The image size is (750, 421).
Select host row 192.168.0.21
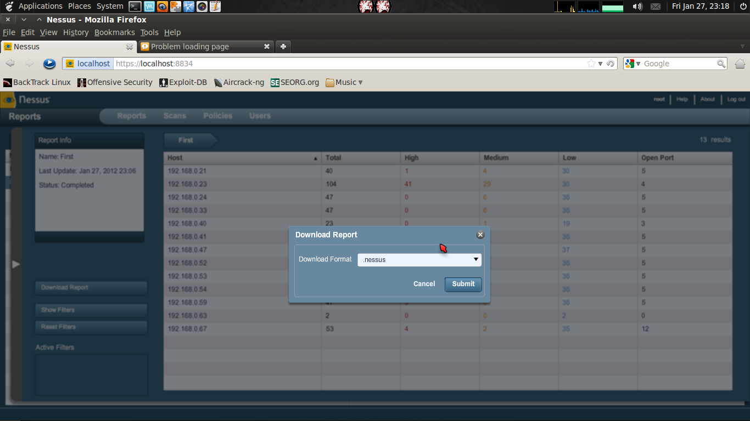pyautogui.click(x=448, y=171)
